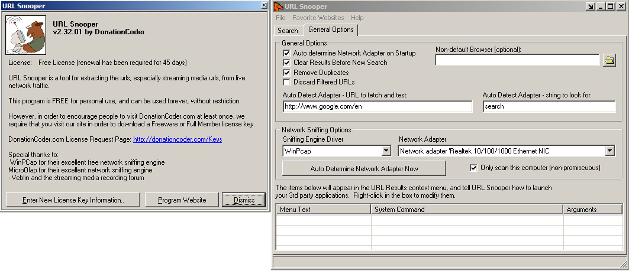Screen dimensions: 629x271
Task: Click 'WinPCap for their excellent free network sniffing engine'
Action: pos(88,162)
